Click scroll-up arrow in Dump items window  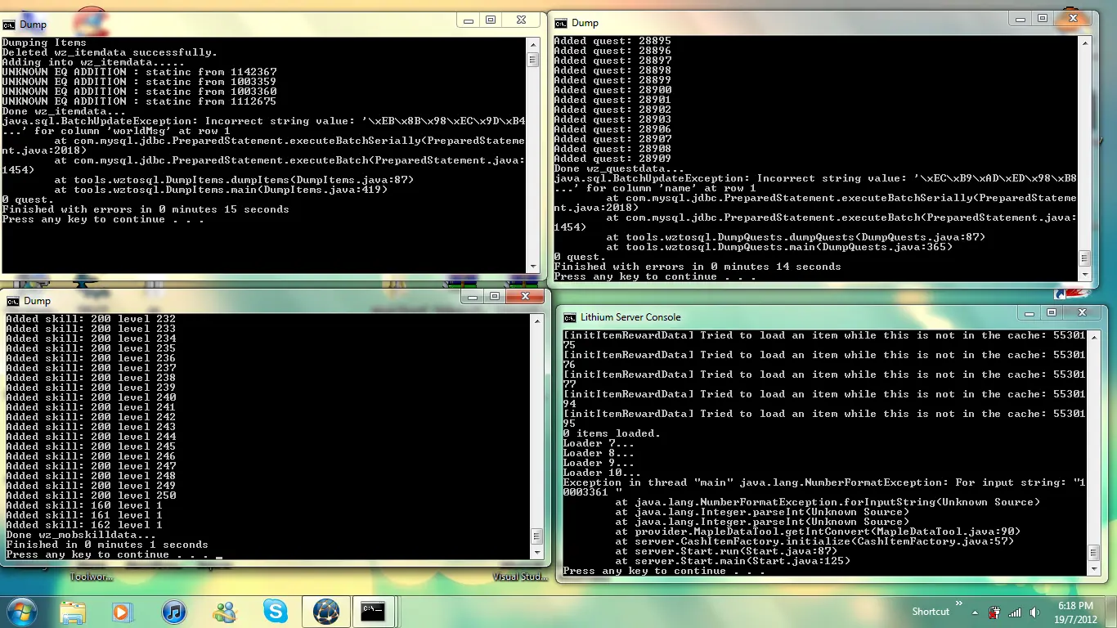[x=532, y=43]
